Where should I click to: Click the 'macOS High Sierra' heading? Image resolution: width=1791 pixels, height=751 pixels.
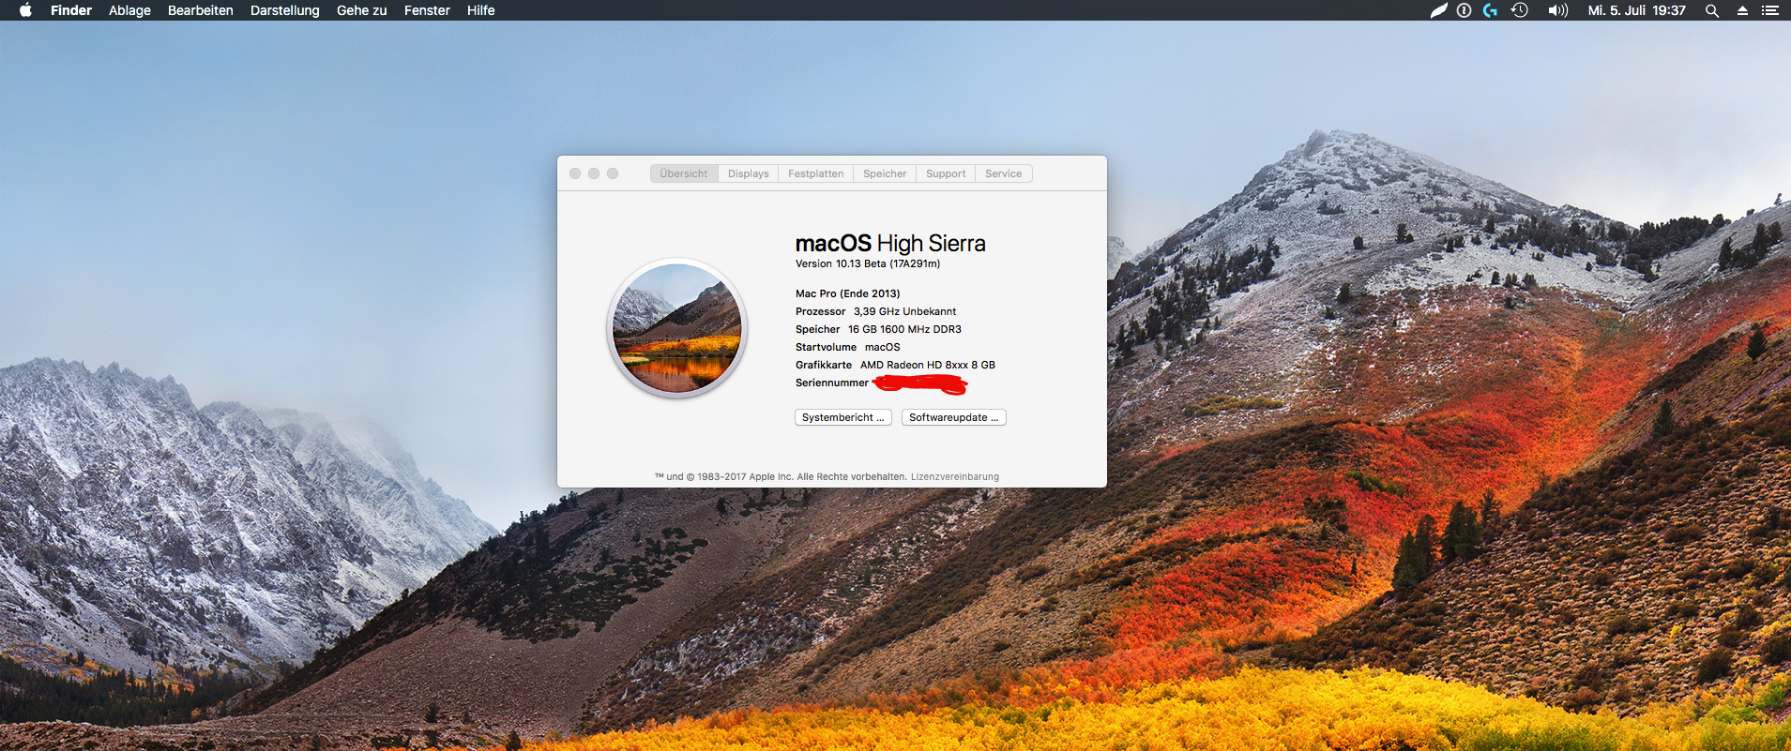890,243
